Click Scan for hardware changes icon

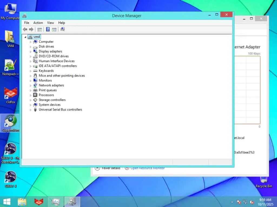click(62, 29)
